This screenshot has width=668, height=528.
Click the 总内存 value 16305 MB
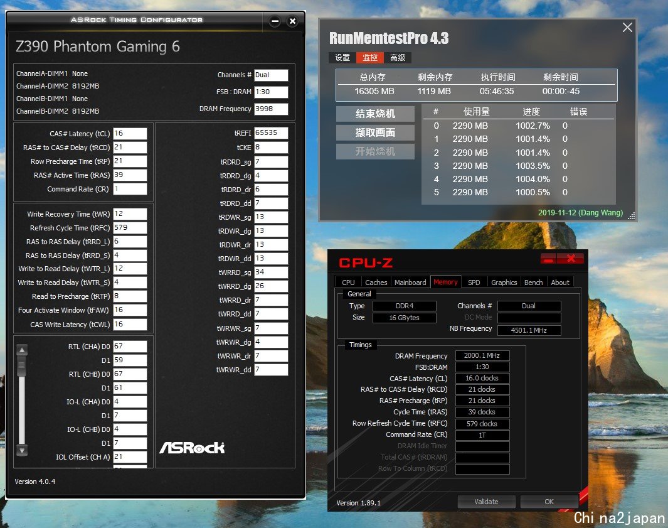(374, 91)
